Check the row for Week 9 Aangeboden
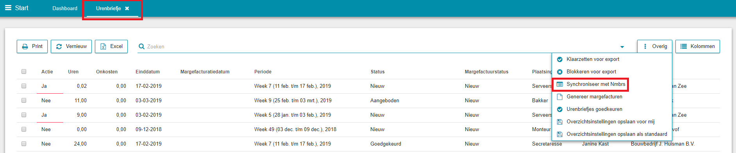736x153 pixels. [24, 100]
